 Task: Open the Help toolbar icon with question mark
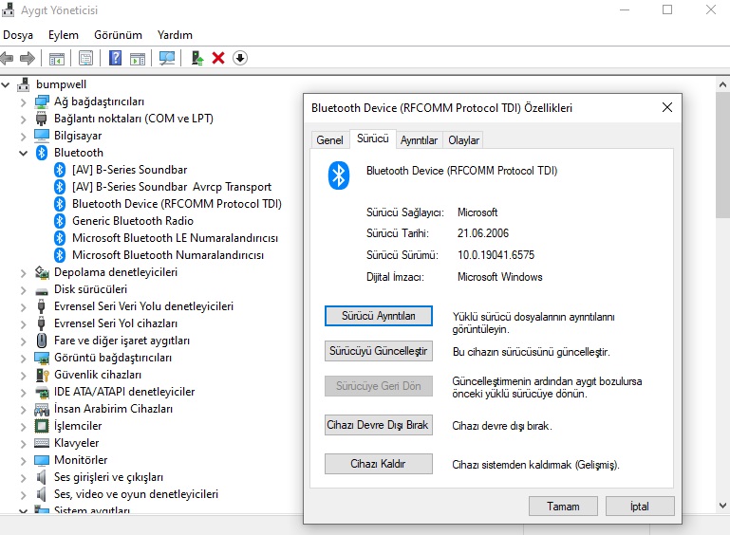pos(115,58)
